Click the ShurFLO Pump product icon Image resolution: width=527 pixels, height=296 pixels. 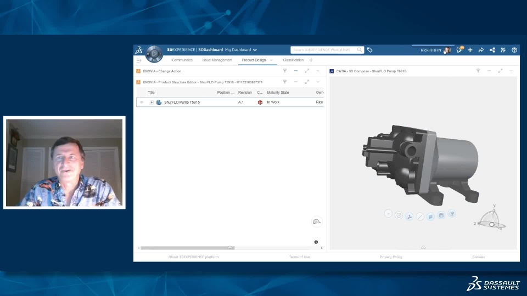[159, 102]
